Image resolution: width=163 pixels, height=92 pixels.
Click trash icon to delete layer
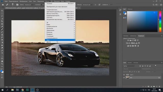159,87
